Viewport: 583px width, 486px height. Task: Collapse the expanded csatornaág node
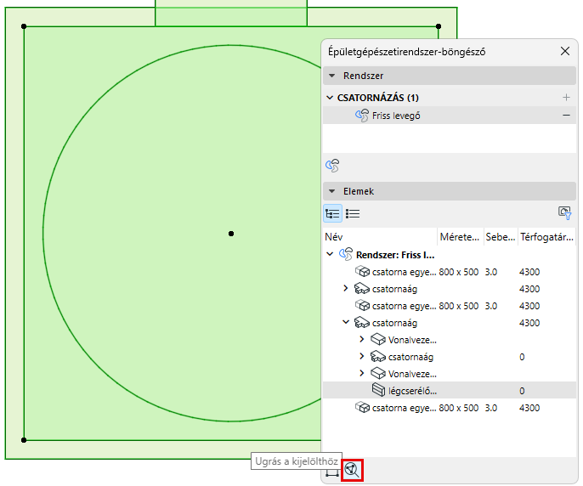coord(346,322)
